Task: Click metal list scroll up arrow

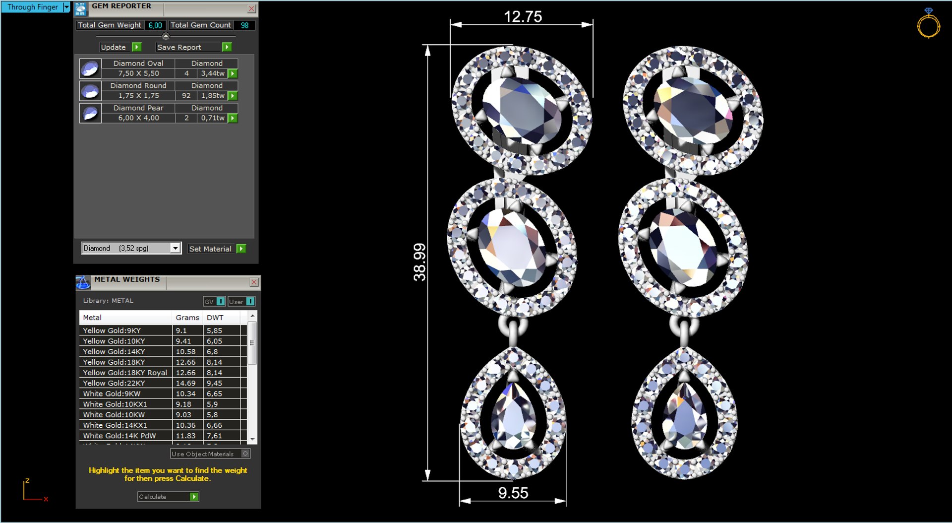Action: click(252, 316)
